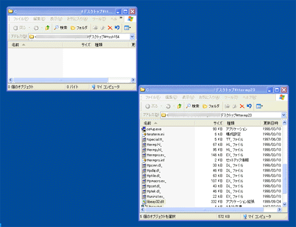Click Forward button in ttssh154 window

click(x=36, y=28)
